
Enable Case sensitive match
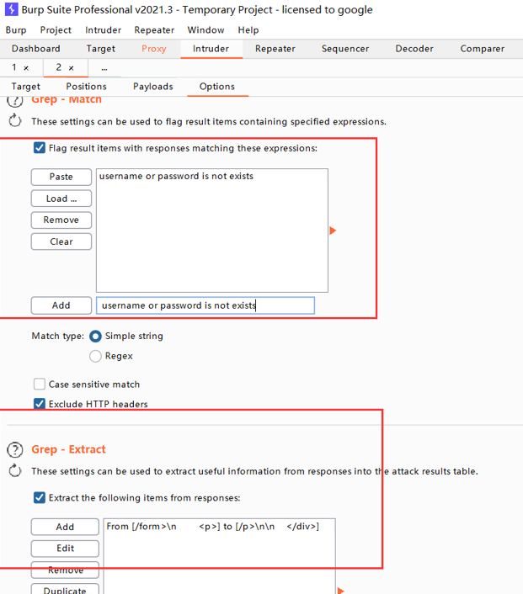click(40, 384)
